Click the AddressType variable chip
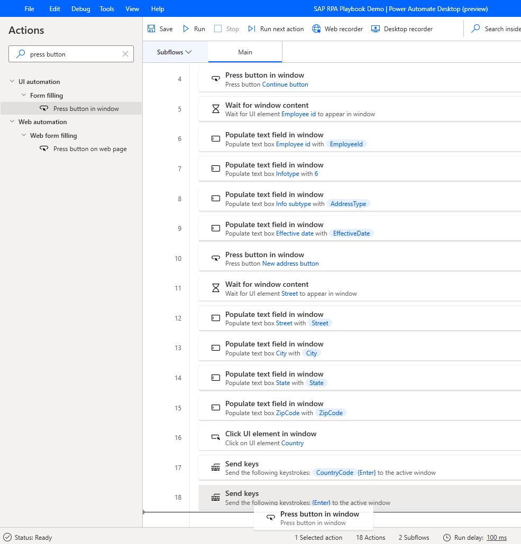Screen dimensions: 521x544 [348, 204]
